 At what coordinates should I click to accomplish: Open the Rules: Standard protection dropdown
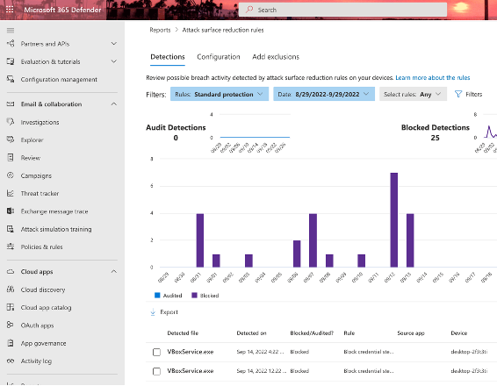click(x=220, y=94)
